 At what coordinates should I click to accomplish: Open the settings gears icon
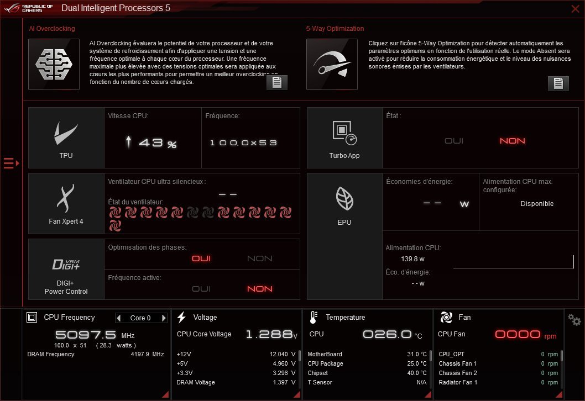(x=574, y=320)
